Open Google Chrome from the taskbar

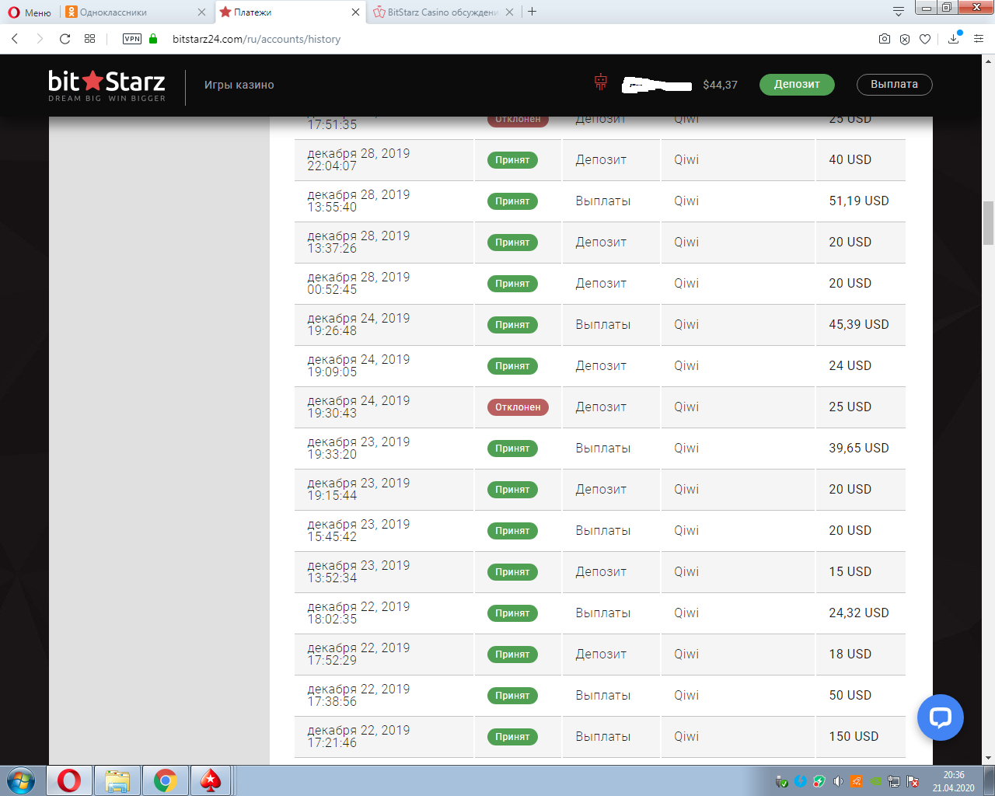pyautogui.click(x=165, y=780)
